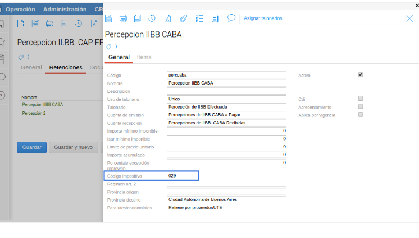This screenshot has width=419, height=238.
Task: Click the speech bubble comment icon in the panel toolbar
Action: point(231,18)
